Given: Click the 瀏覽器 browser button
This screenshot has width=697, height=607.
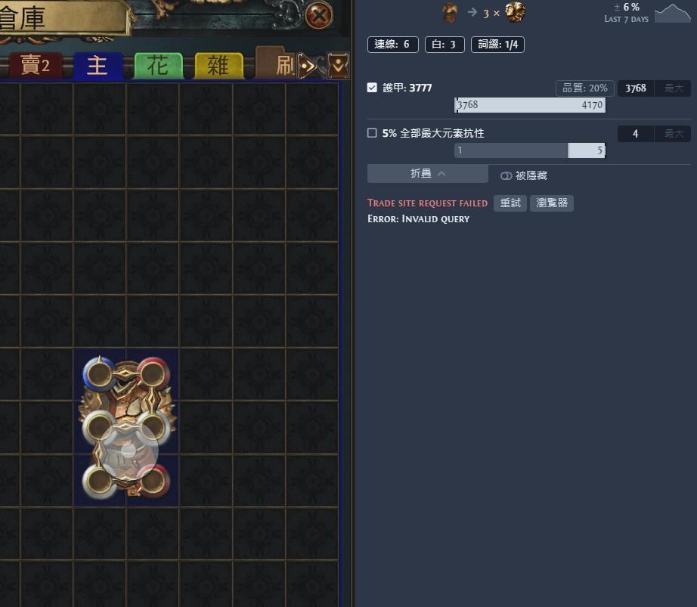Looking at the screenshot, I should [552, 203].
